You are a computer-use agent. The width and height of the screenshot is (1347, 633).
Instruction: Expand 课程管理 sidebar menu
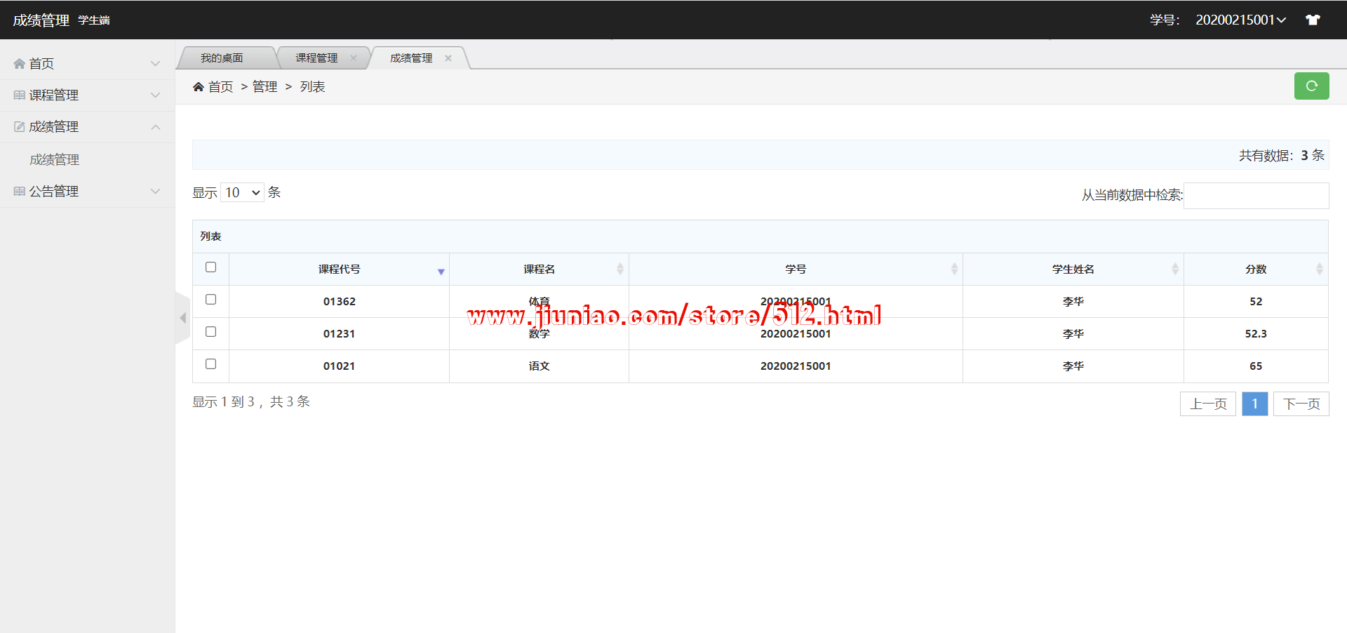(x=87, y=95)
